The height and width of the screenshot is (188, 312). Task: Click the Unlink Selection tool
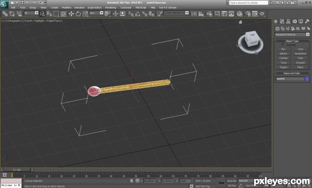[12, 13]
